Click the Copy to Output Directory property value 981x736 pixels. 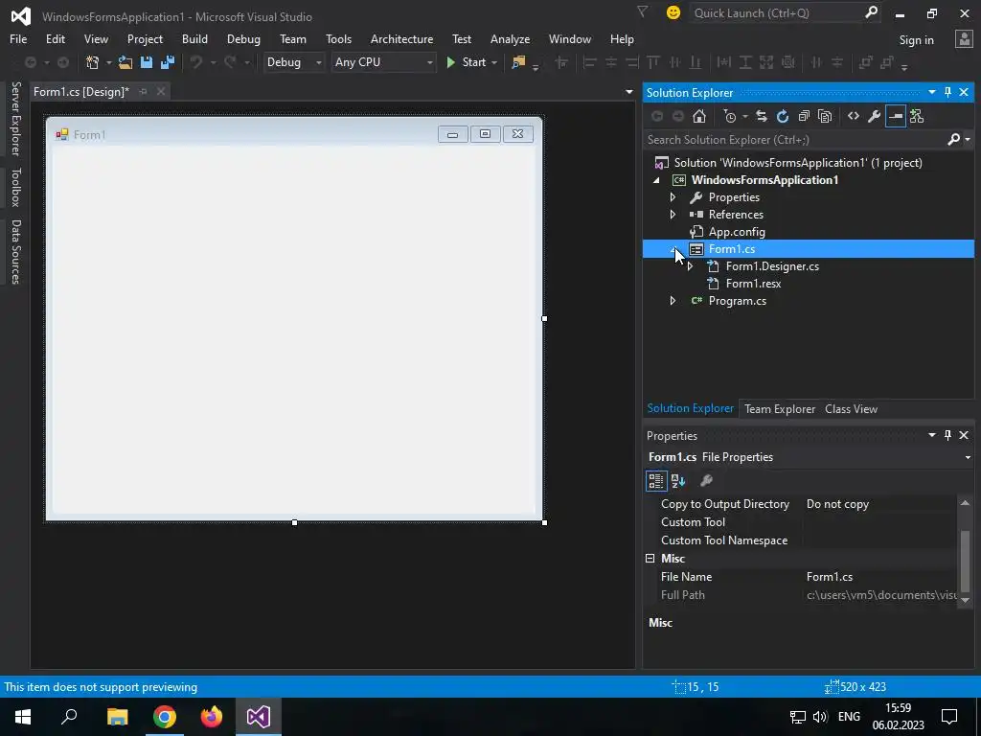[879, 504]
